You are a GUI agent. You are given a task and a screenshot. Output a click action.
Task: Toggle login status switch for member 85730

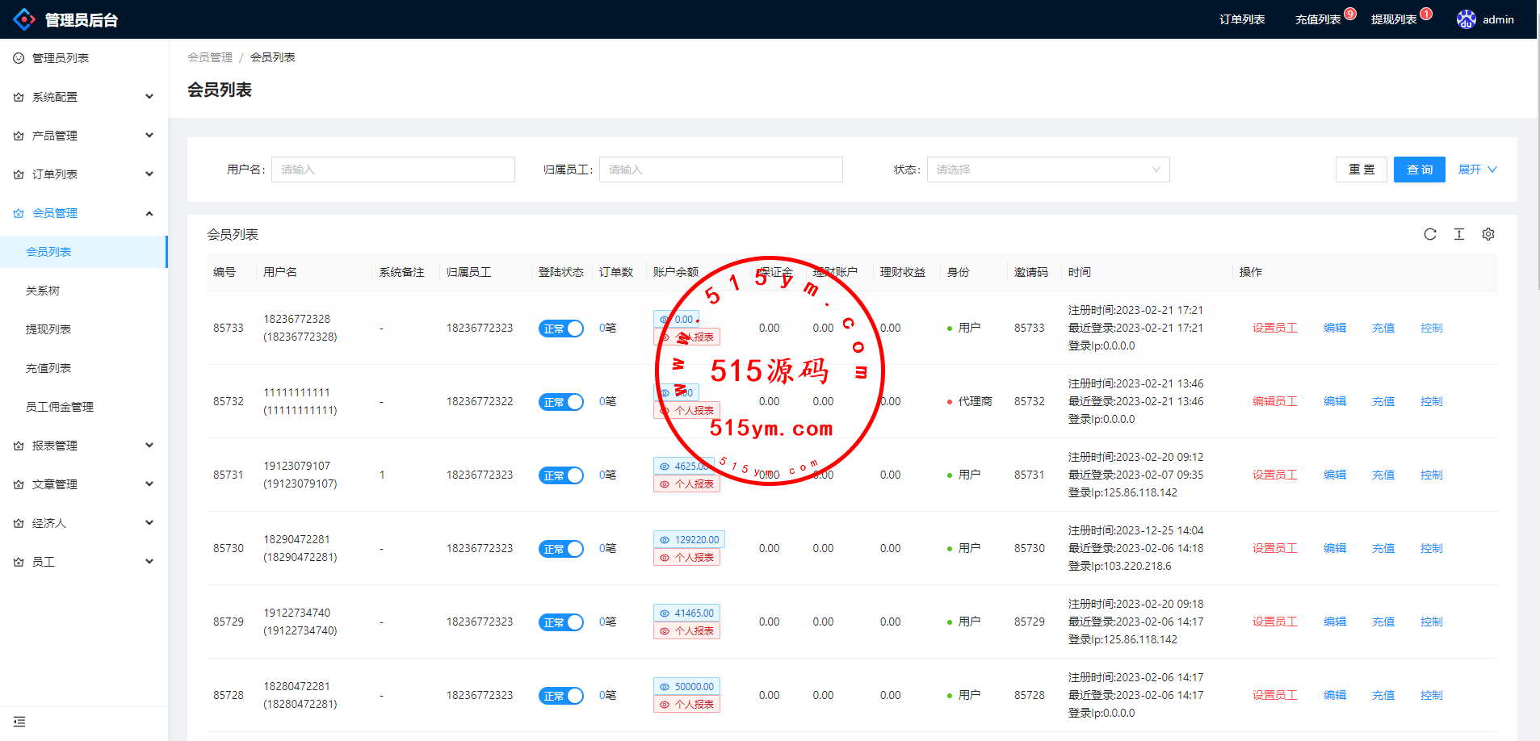tap(560, 549)
